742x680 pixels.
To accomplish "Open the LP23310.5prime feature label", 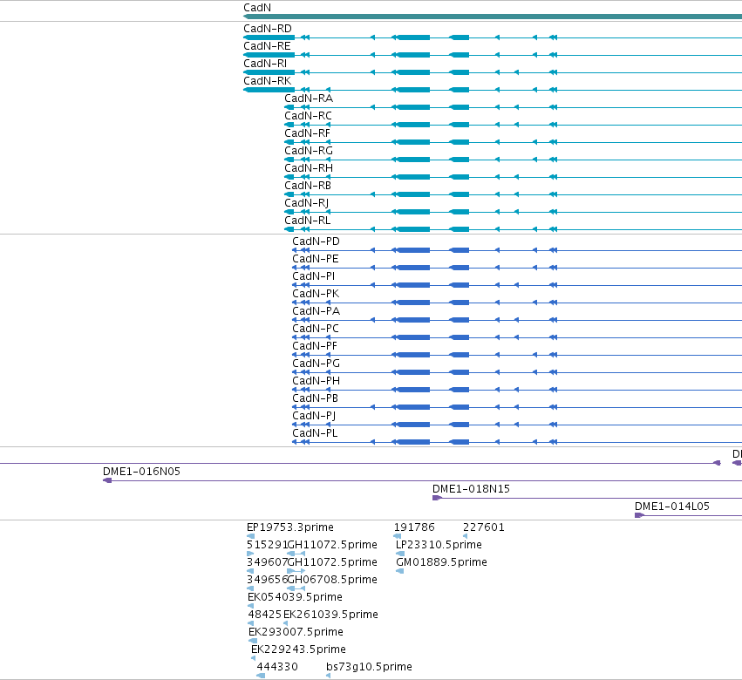I will coord(439,545).
